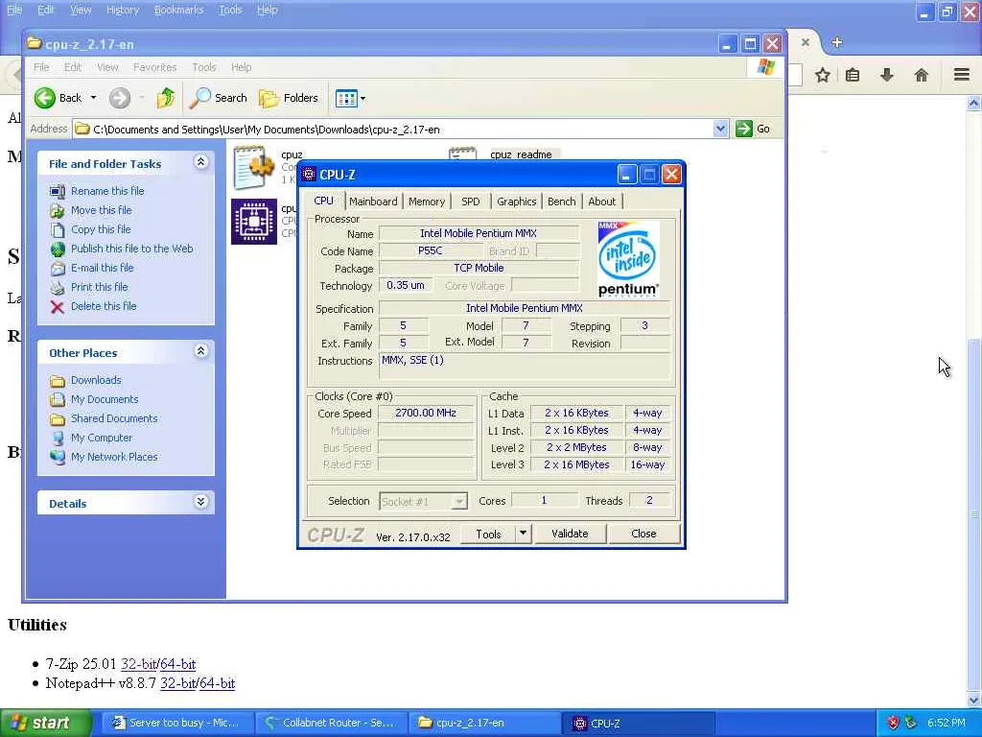Switch to the Memory tab in CPU-Z

pyautogui.click(x=427, y=202)
